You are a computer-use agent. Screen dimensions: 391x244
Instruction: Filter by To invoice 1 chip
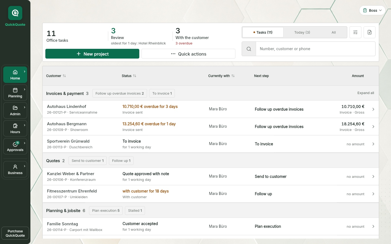click(x=162, y=94)
